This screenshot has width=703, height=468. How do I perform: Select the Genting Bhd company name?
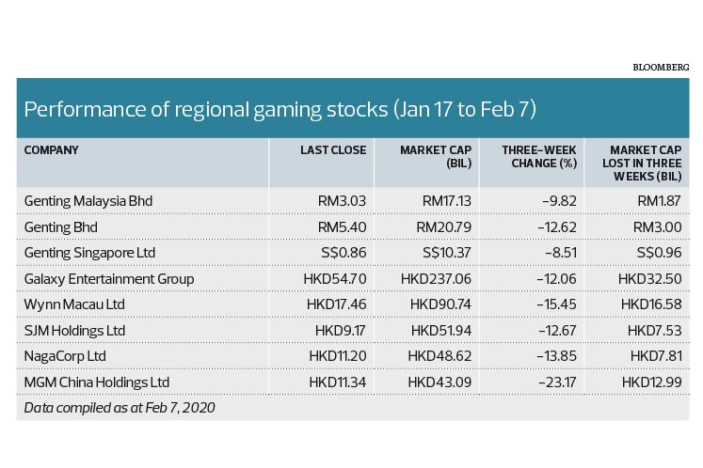pyautogui.click(x=60, y=227)
